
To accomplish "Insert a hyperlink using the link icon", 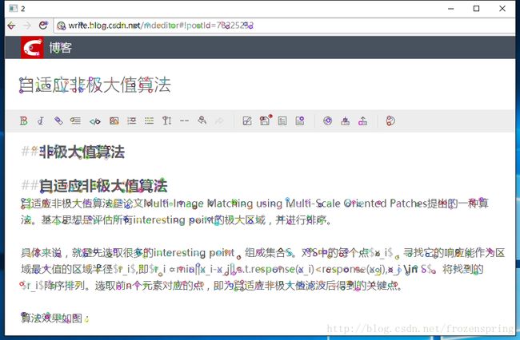I will point(58,121).
